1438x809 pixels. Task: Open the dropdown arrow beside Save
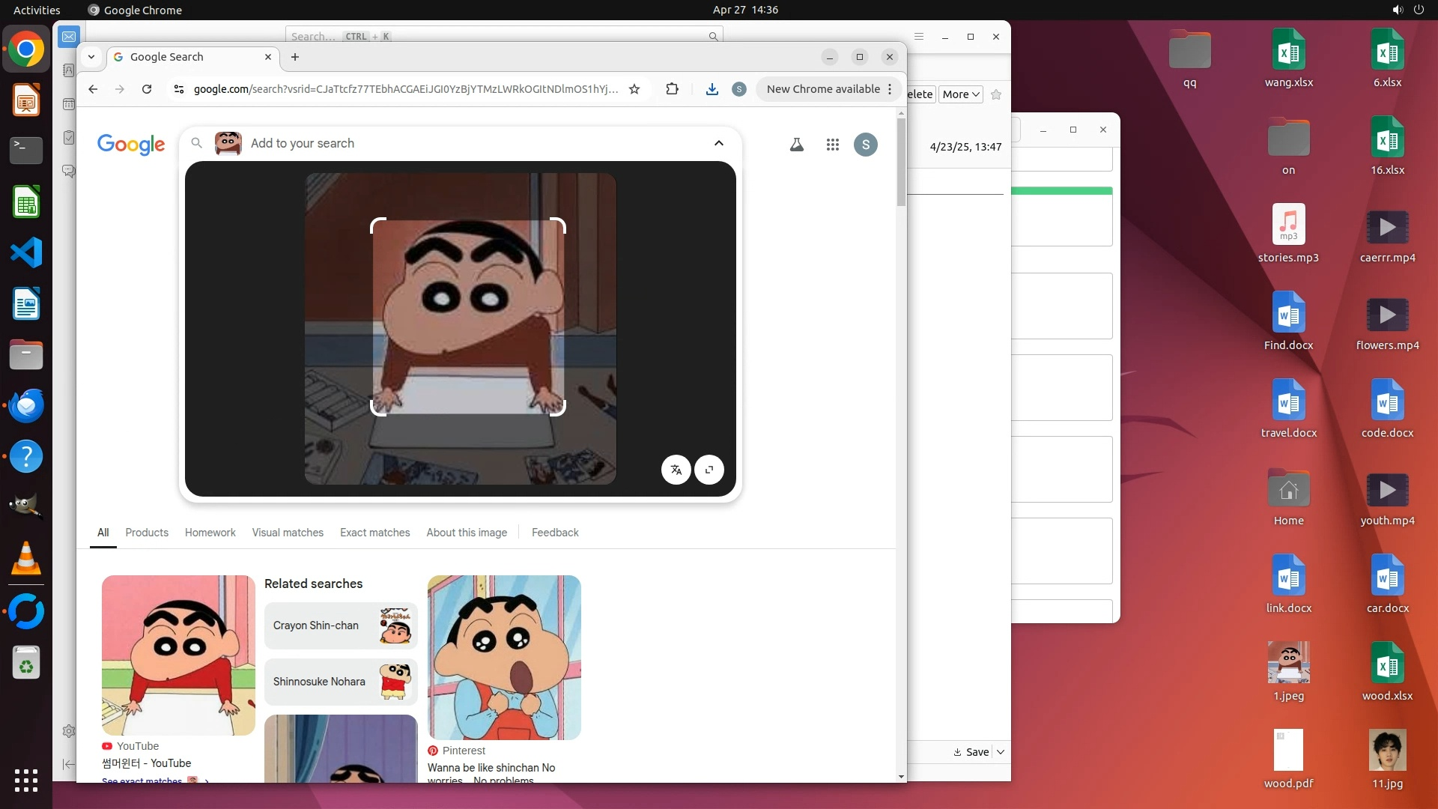[x=1001, y=752]
